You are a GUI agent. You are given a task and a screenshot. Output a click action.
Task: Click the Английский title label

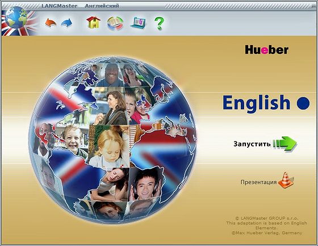click(102, 6)
